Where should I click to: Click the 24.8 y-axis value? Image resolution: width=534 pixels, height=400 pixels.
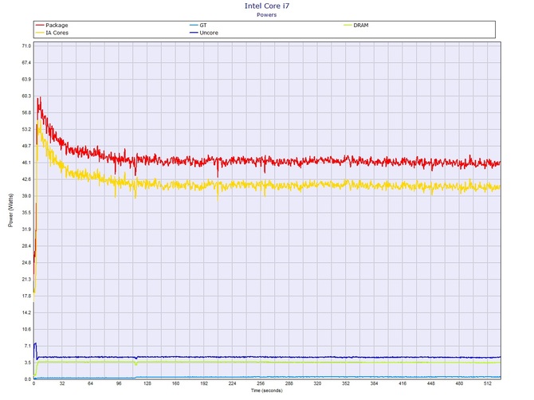tap(26, 263)
